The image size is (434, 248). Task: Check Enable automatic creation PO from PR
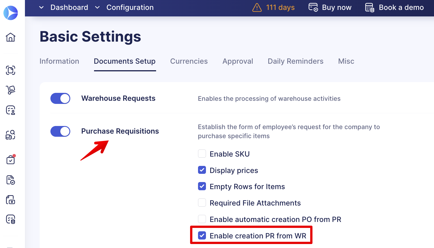coord(202,219)
